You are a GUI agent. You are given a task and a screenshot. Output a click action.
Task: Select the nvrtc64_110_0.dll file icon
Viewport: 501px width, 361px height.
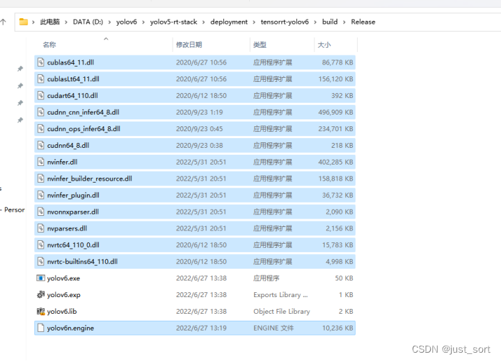[40, 244]
